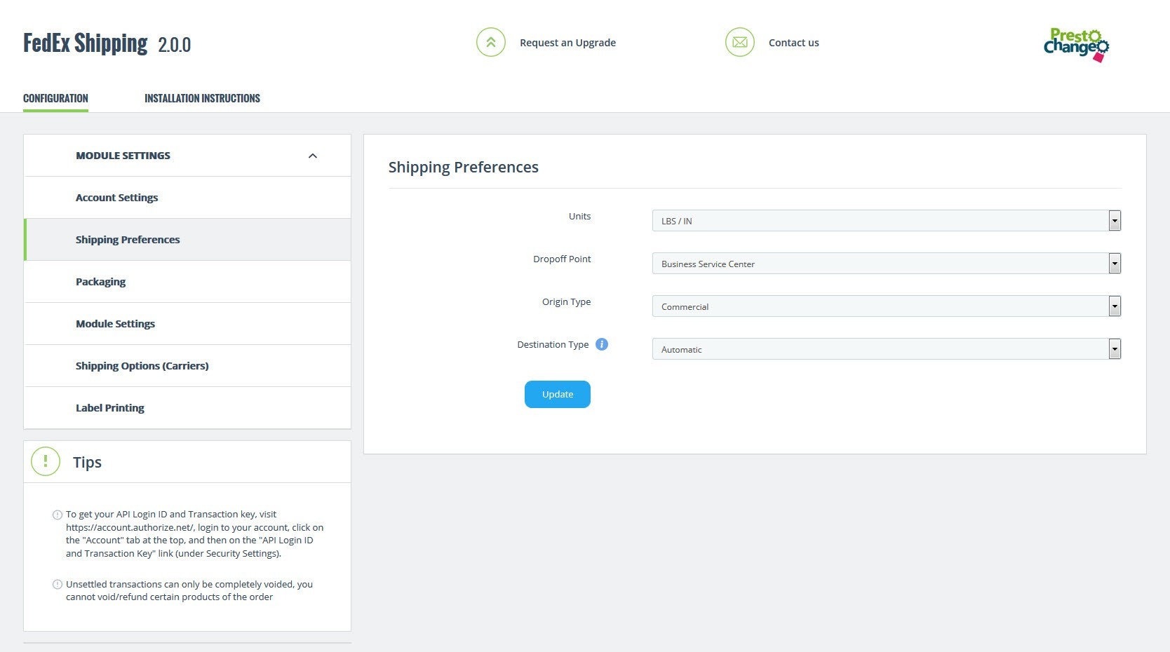The width and height of the screenshot is (1170, 652).
Task: Select Account Settings in the sidebar
Action: click(187, 198)
